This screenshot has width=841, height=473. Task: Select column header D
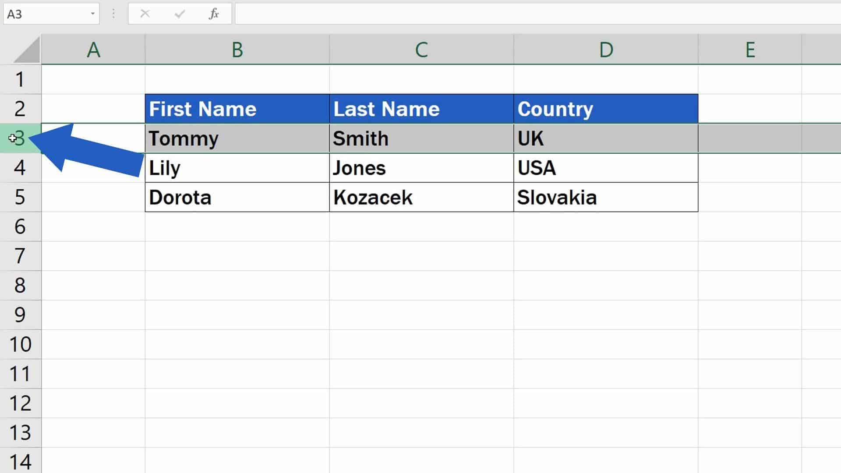click(605, 49)
